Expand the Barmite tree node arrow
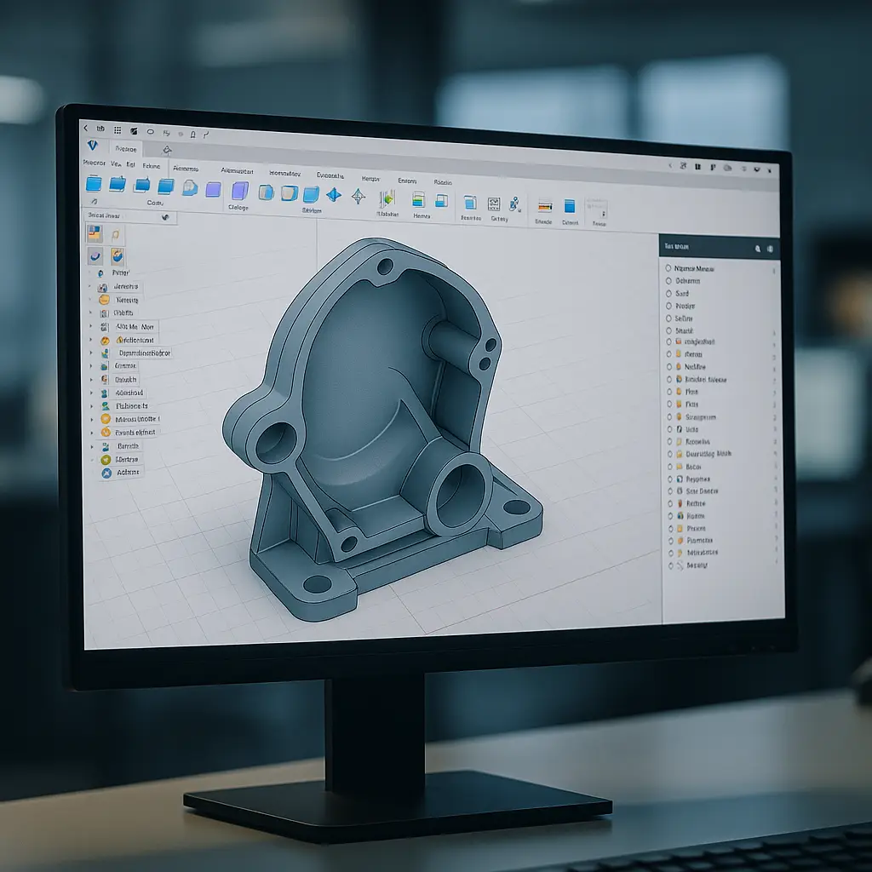872x872 pixels. tap(91, 445)
